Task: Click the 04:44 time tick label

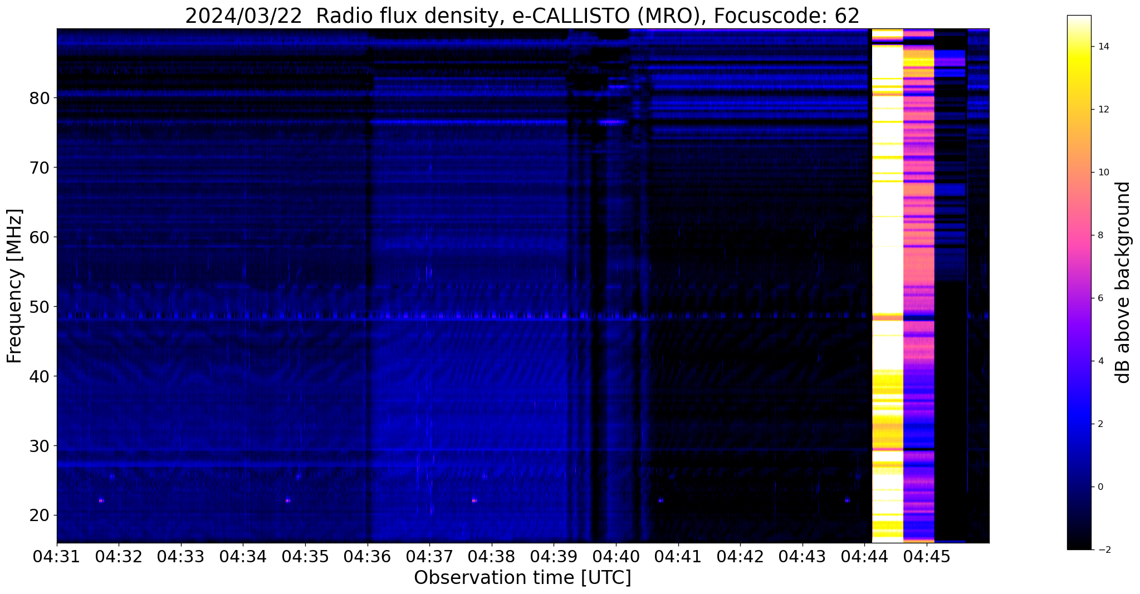Action: click(x=864, y=556)
